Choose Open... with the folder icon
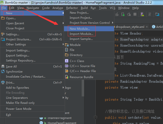This screenshot has height=124, width=163. [32, 18]
